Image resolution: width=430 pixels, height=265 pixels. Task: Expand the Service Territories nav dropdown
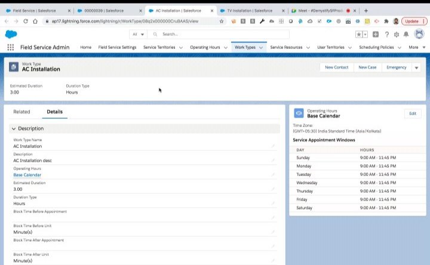[x=181, y=47]
